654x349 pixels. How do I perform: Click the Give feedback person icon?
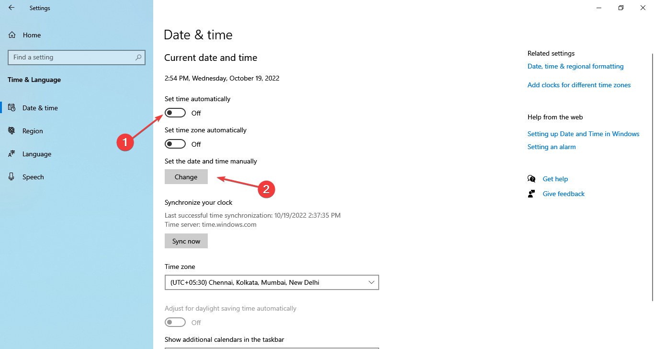(531, 194)
